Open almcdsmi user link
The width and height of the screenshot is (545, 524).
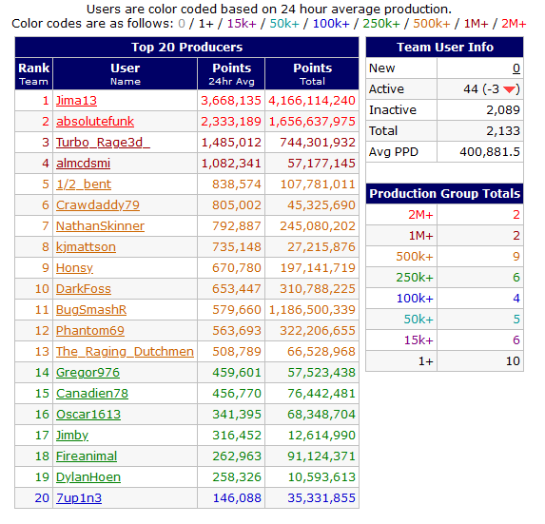(x=83, y=164)
